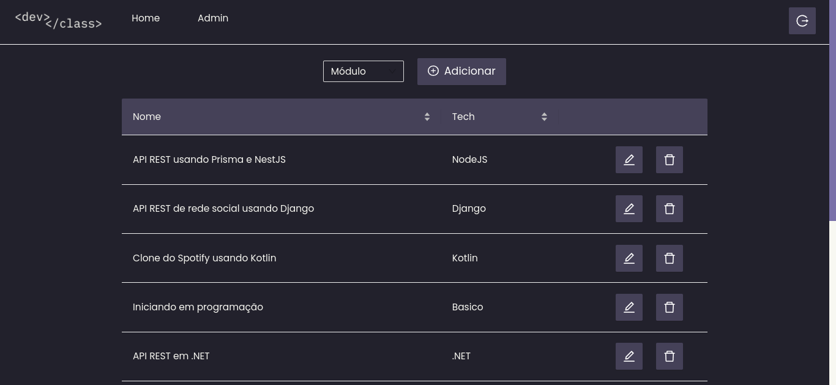Image resolution: width=836 pixels, height=385 pixels.
Task: Open the Módulo dropdown selector
Action: (x=364, y=71)
